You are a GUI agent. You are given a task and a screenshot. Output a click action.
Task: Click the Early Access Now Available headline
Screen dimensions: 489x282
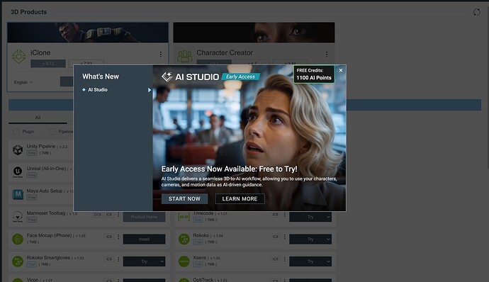tap(229, 169)
